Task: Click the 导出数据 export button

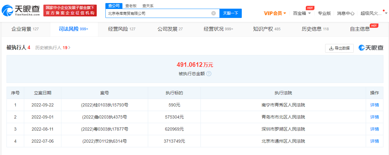Action: click(x=339, y=48)
